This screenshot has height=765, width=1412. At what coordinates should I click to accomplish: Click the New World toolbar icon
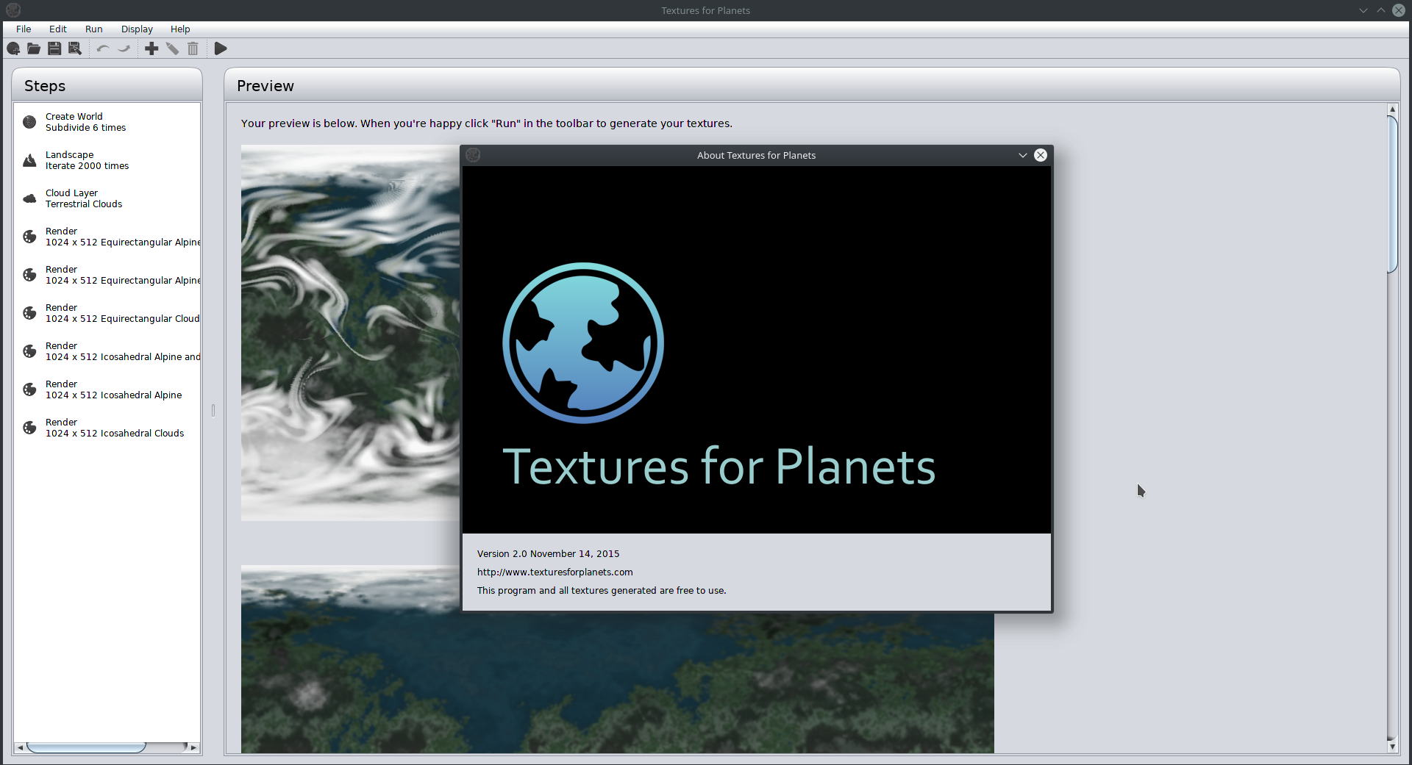tap(13, 49)
